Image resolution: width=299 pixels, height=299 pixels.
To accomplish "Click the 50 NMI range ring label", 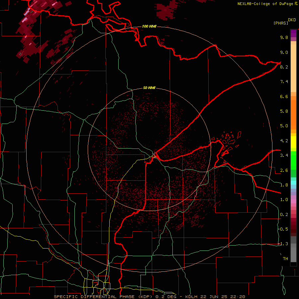I will click(x=149, y=88).
